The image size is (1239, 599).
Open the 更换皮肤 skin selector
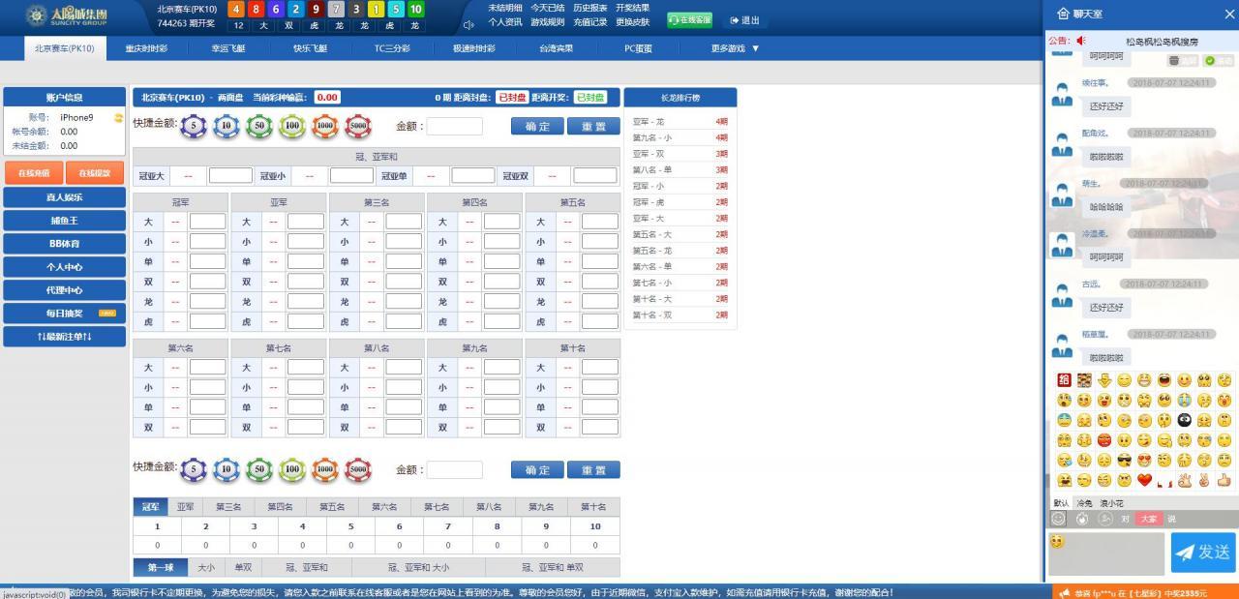tap(633, 22)
